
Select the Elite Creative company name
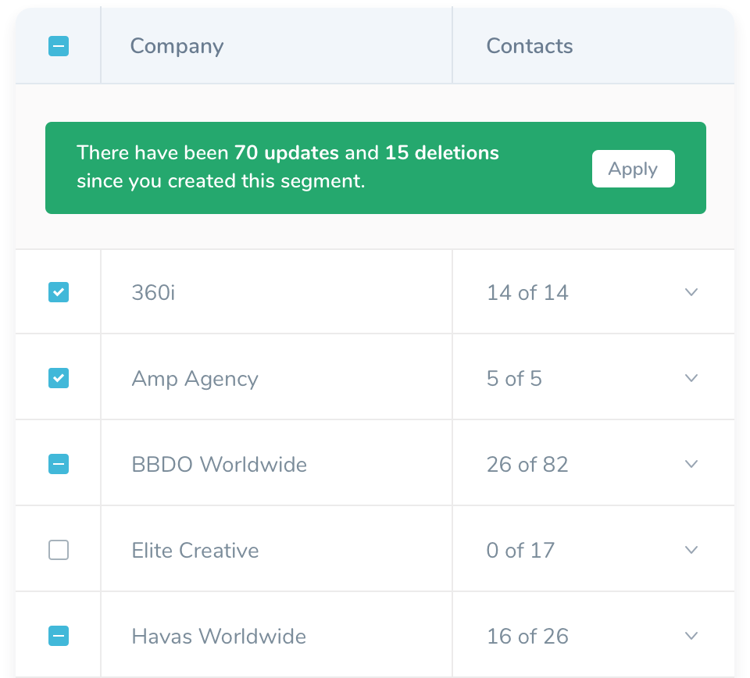pyautogui.click(x=195, y=551)
